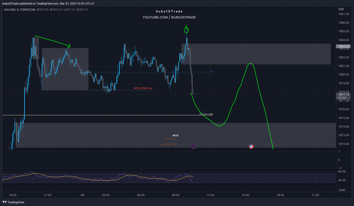Click the YOUTUBE.COM / BUBUISTRADE text
354x206 pixels.
point(169,17)
